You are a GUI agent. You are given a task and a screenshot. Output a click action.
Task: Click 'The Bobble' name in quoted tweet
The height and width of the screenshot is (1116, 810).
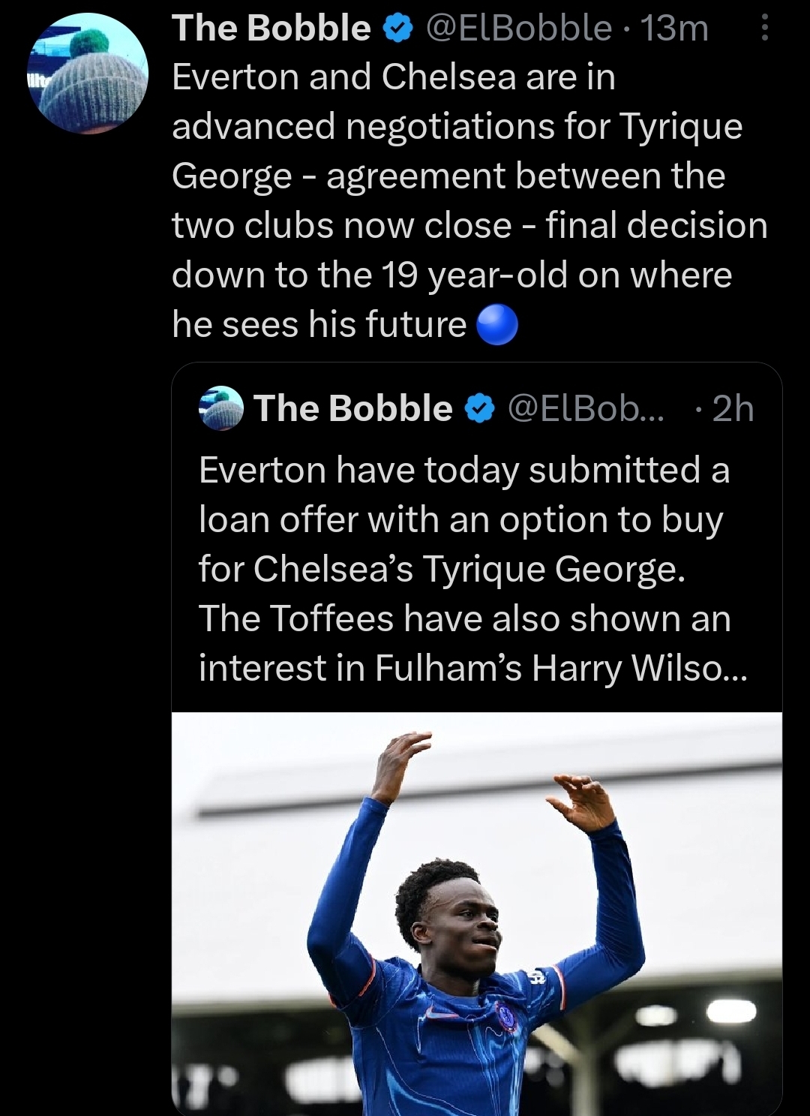point(352,409)
